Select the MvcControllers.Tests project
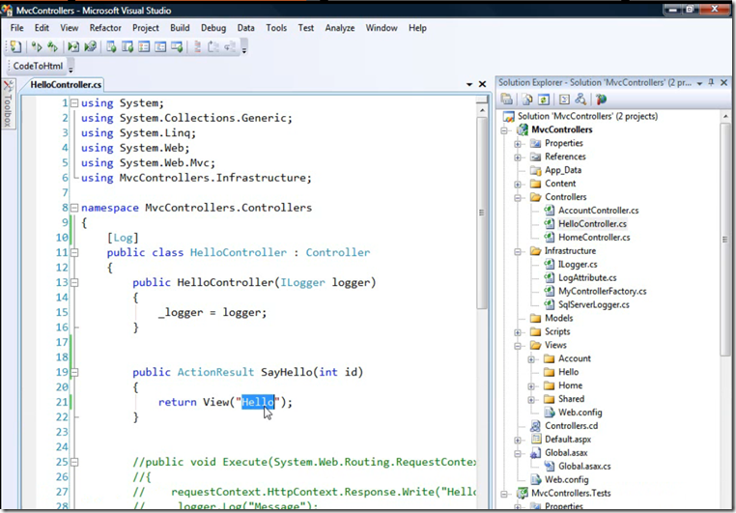The width and height of the screenshot is (736, 513). (x=571, y=493)
